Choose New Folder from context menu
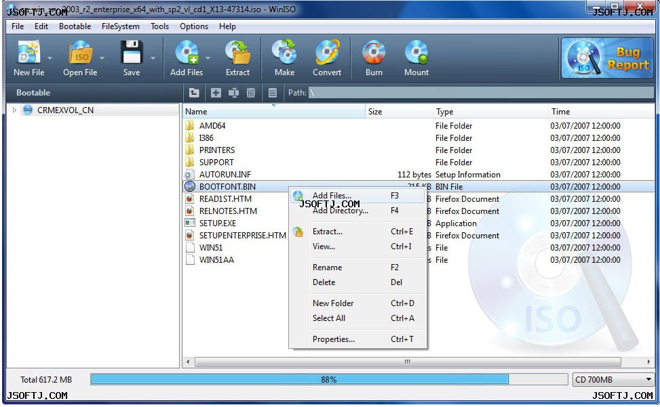660x407 pixels. (x=357, y=303)
